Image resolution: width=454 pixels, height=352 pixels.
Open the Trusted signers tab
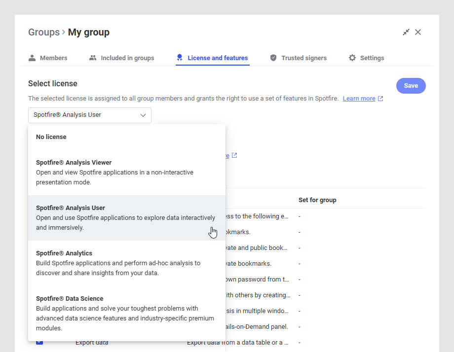pyautogui.click(x=303, y=58)
